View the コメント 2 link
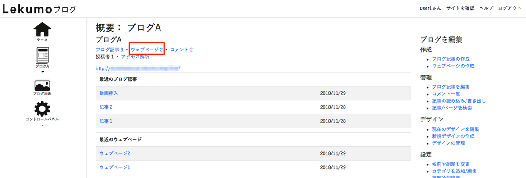 click(x=181, y=50)
